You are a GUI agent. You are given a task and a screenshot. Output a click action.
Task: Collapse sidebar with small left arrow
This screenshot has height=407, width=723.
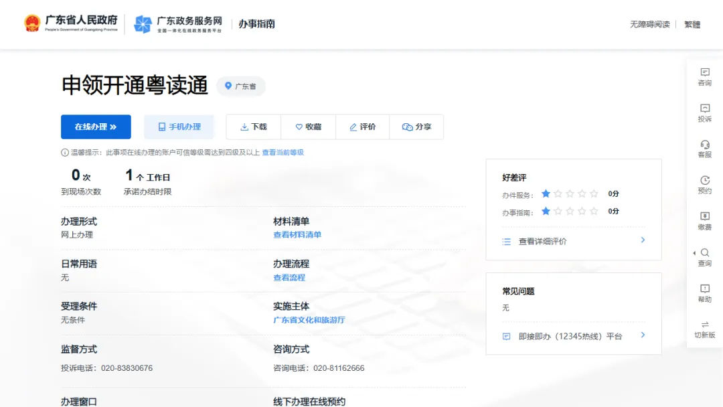coord(694,253)
